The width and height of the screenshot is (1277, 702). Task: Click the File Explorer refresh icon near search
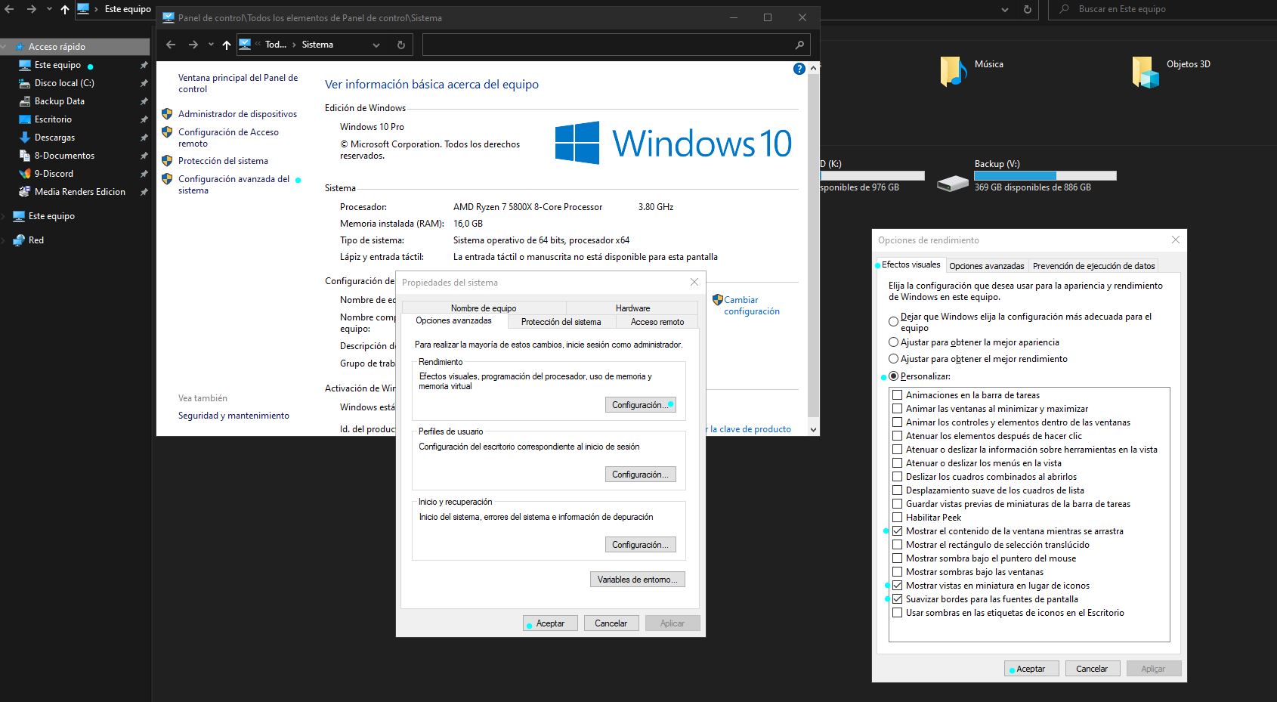click(x=1028, y=10)
